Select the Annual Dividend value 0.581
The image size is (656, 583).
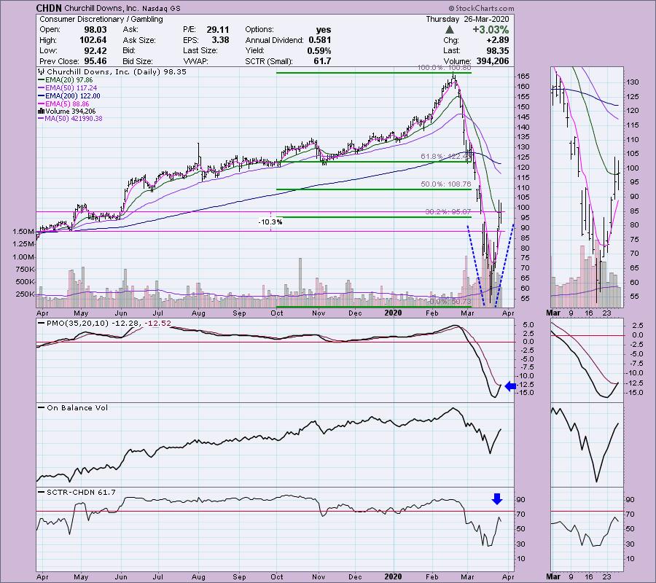point(320,40)
